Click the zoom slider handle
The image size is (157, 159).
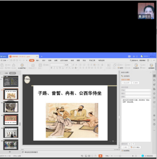(120, 156)
